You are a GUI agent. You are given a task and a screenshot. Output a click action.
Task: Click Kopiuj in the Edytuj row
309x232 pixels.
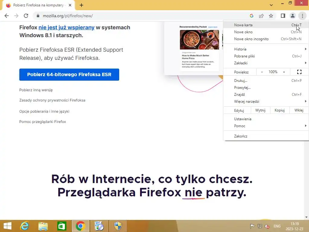(x=280, y=110)
